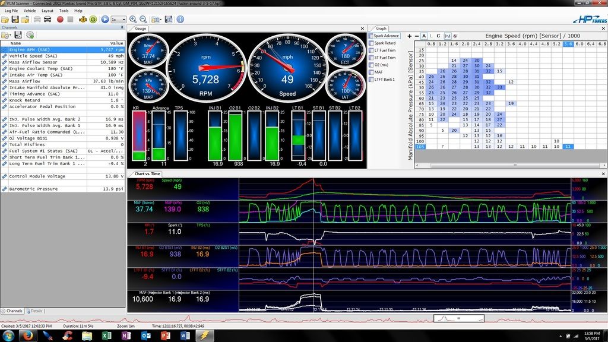
Task: Pin the Channels panel
Action: point(122,27)
